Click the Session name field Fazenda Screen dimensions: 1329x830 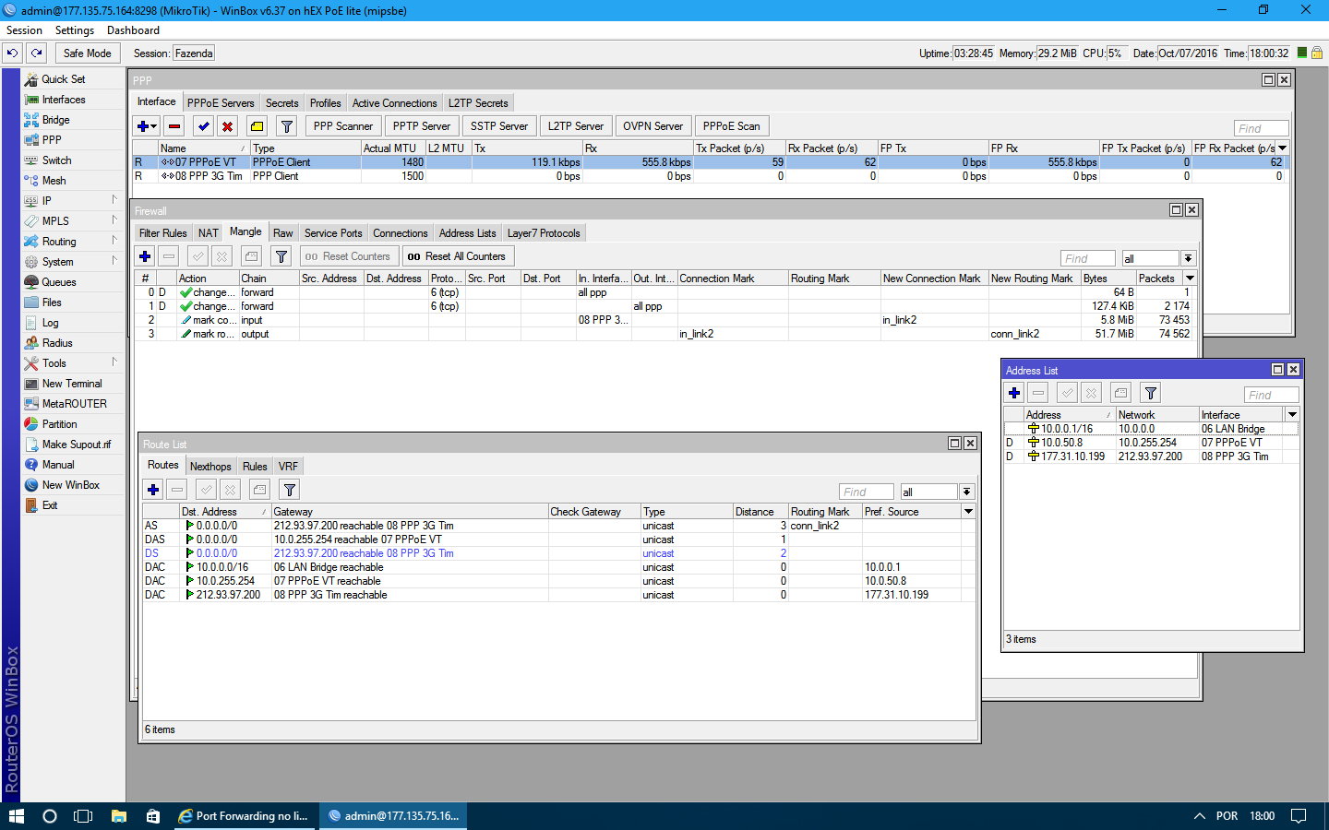194,53
